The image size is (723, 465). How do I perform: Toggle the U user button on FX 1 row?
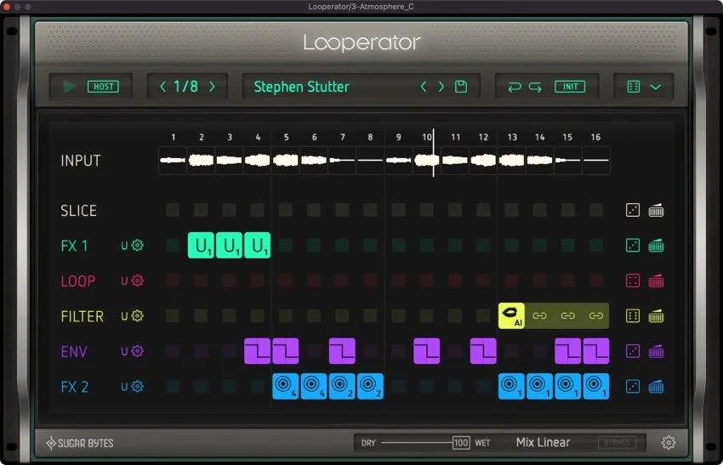124,246
